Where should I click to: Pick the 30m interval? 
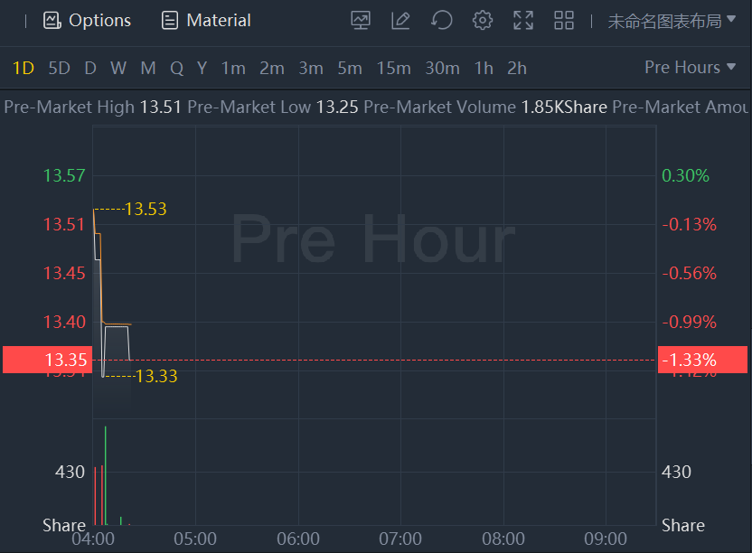442,68
